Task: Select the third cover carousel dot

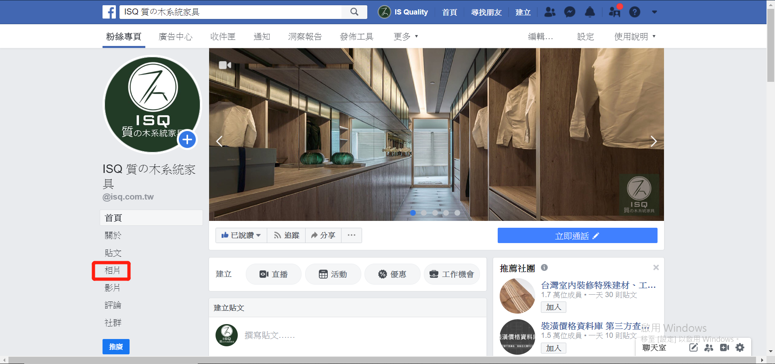Action: [435, 213]
